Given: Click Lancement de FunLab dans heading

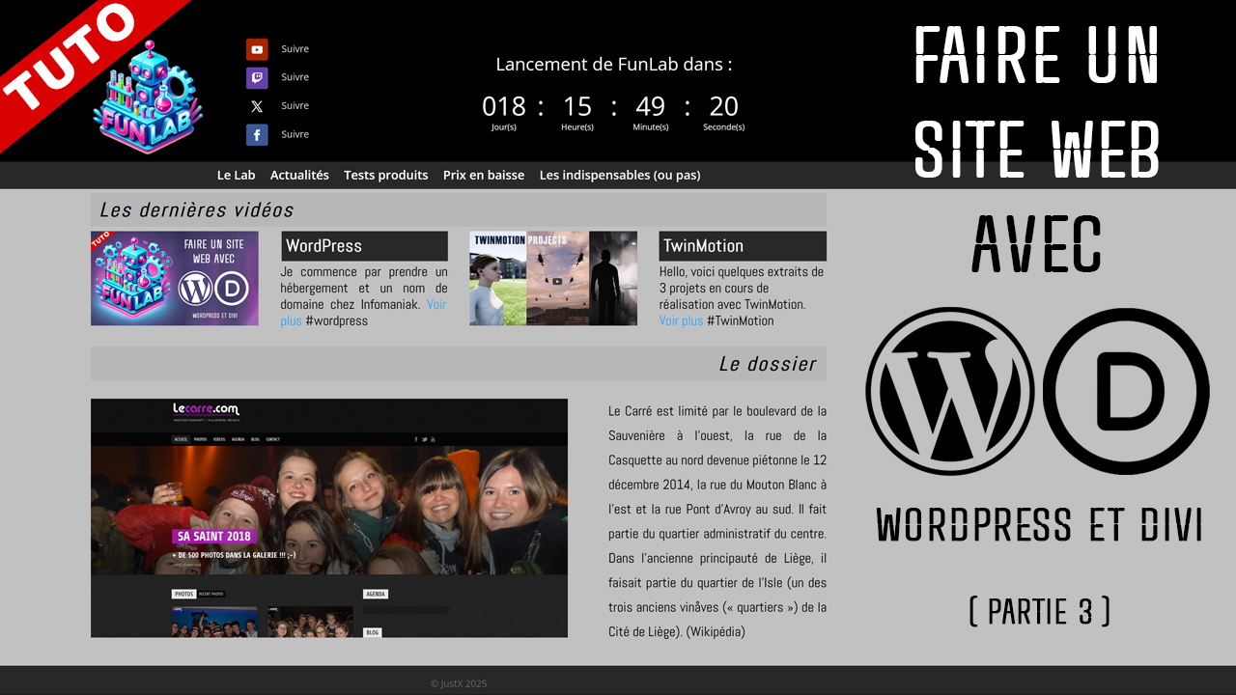Looking at the screenshot, I should coord(614,65).
